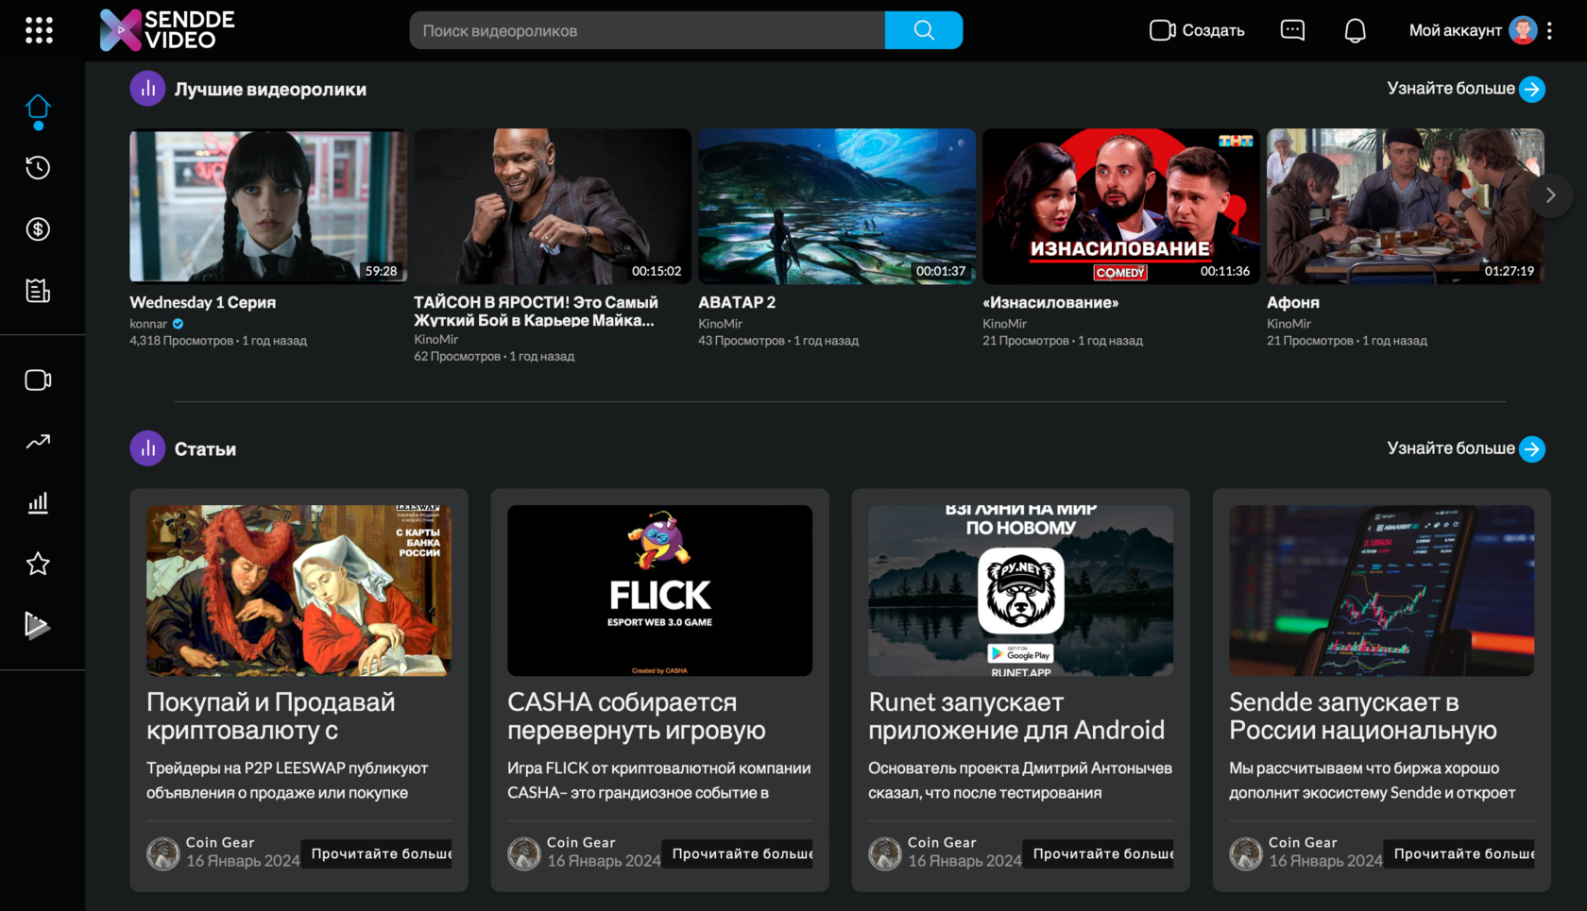Open the dollar coin sidebar icon
Image resolution: width=1587 pixels, height=911 pixels.
[38, 229]
